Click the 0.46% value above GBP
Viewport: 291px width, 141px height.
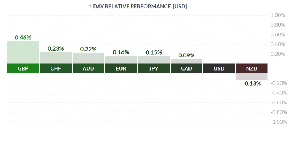23,38
